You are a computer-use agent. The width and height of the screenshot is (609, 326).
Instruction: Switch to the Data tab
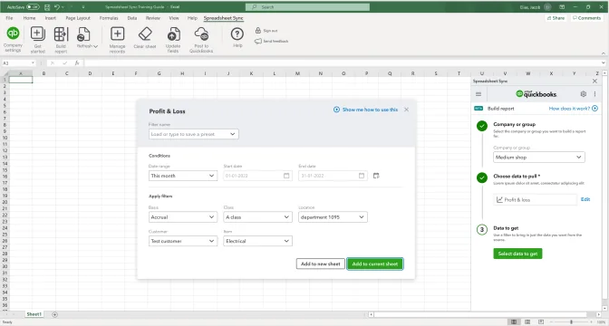[132, 18]
